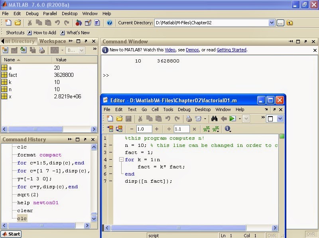Open the Parallel menu
319x238 pixels.
pos(50,14)
